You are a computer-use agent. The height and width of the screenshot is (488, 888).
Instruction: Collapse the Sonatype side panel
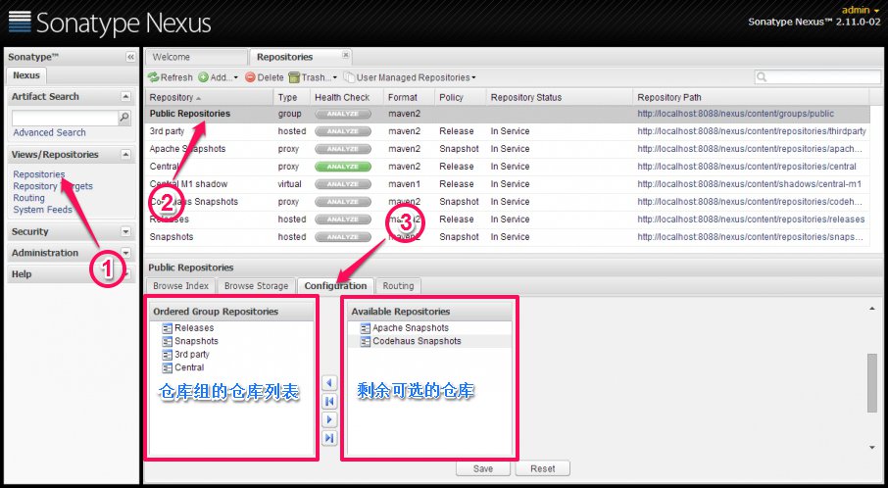click(130, 57)
